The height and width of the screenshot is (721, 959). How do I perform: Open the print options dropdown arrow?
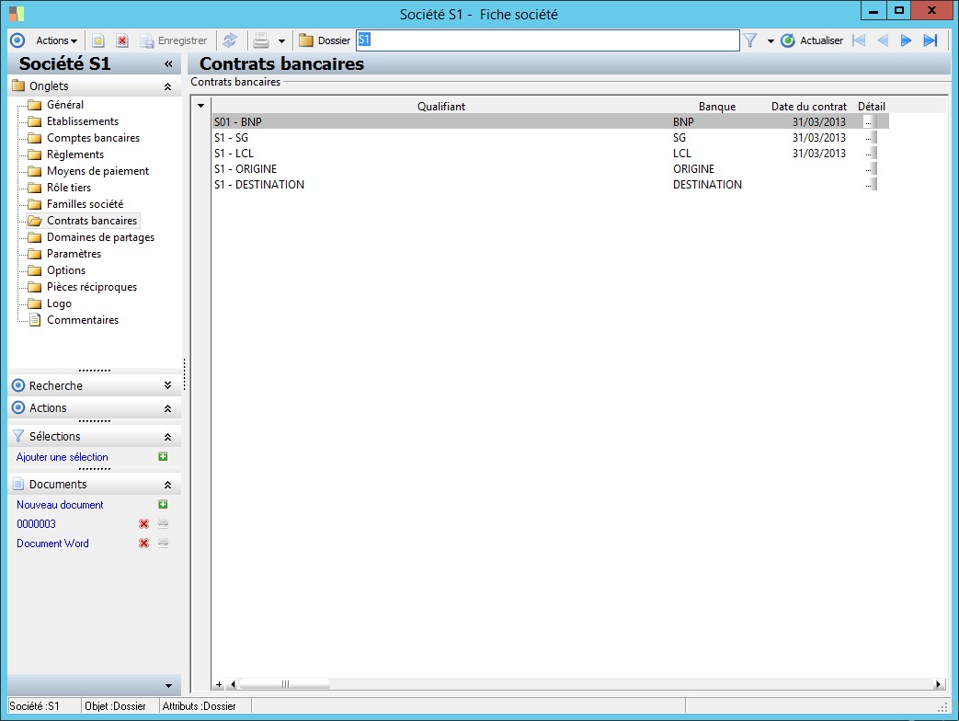point(281,41)
